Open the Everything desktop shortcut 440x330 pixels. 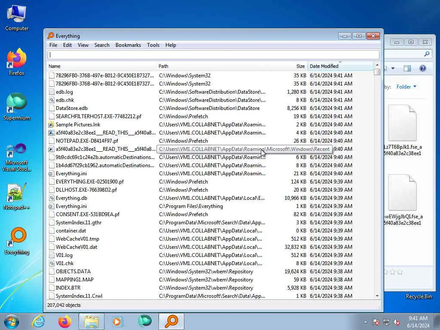tap(17, 241)
